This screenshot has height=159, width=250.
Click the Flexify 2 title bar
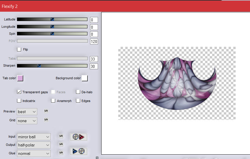pyautogui.click(x=125, y=6)
